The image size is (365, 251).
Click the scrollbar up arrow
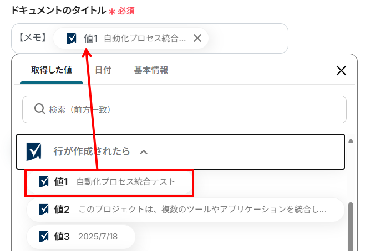click(350, 140)
